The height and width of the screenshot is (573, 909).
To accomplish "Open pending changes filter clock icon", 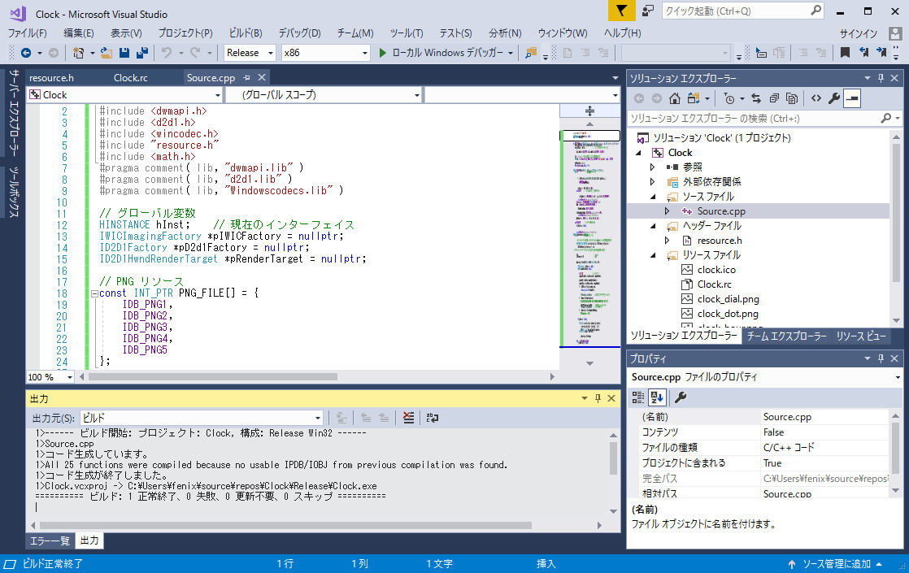I will pos(729,98).
